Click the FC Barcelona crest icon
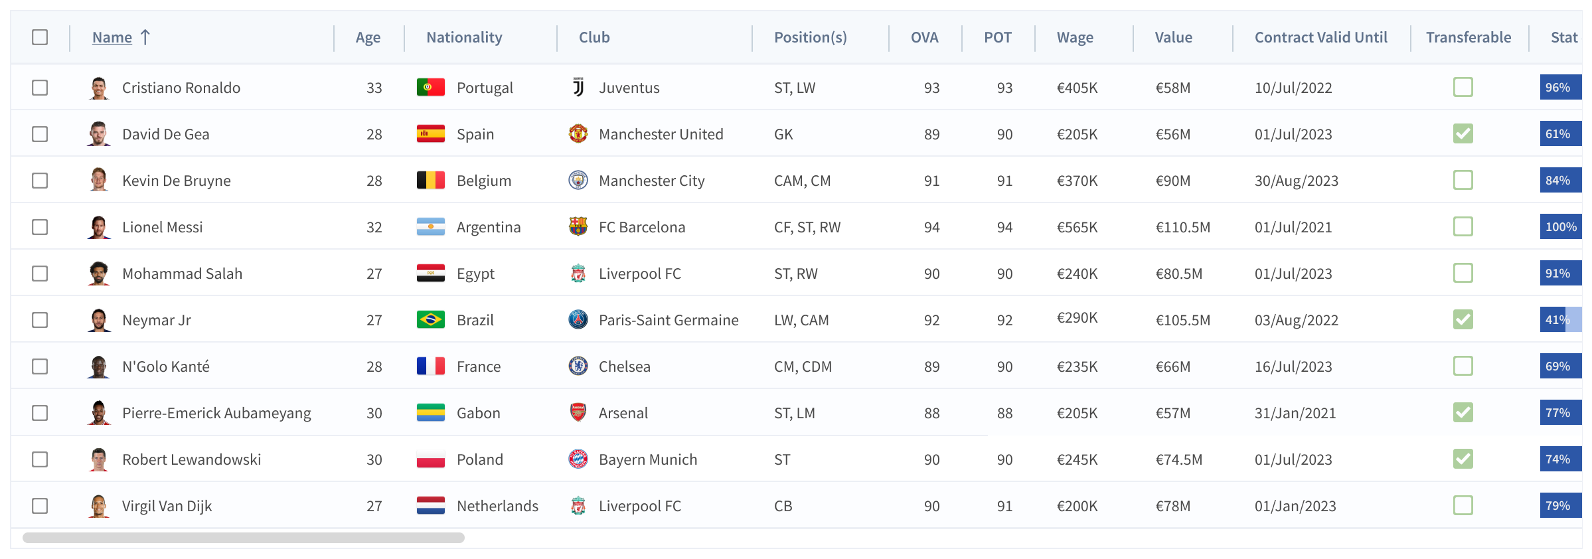The height and width of the screenshot is (559, 1592). 578,227
